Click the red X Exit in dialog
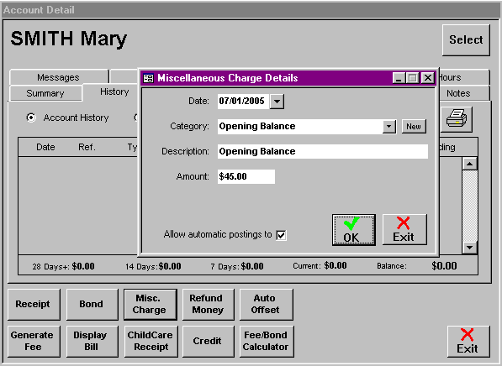502x366 pixels. [404, 230]
